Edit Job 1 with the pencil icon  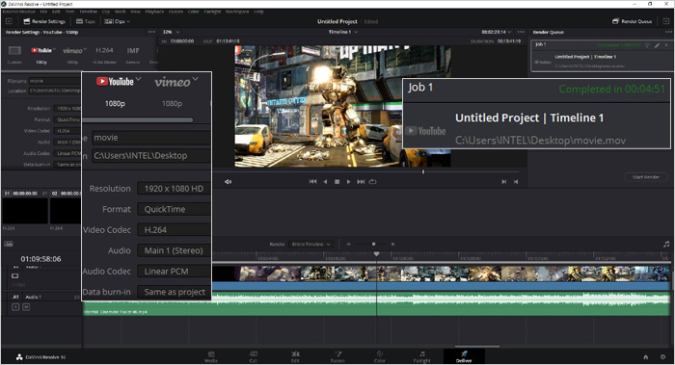click(658, 45)
